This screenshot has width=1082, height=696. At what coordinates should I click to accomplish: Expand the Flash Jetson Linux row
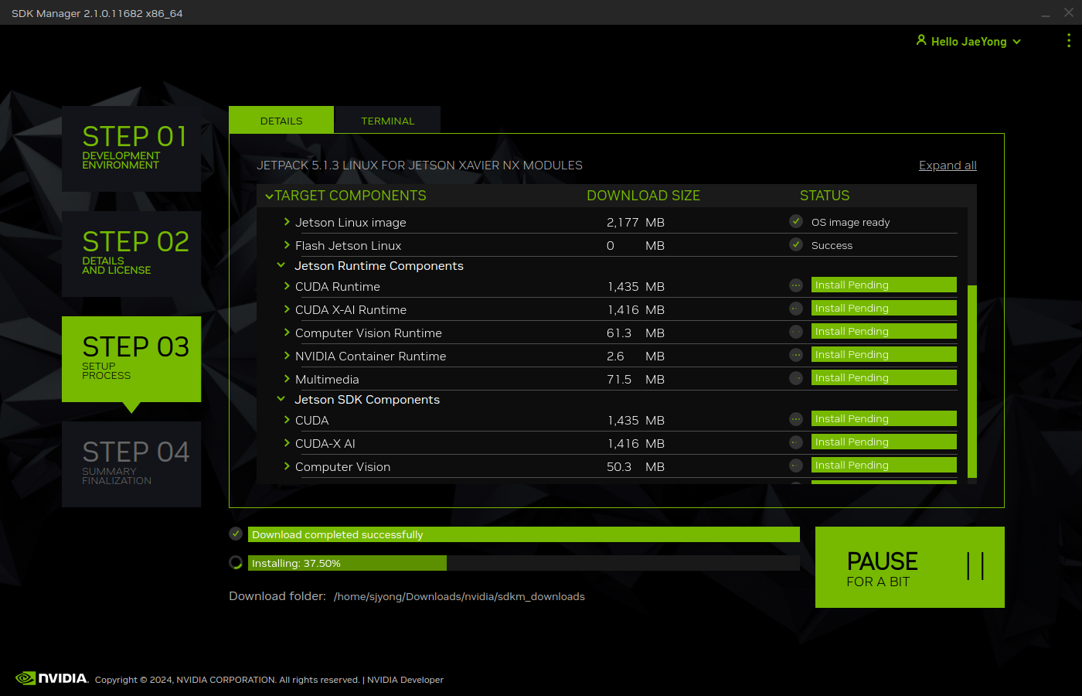point(287,245)
